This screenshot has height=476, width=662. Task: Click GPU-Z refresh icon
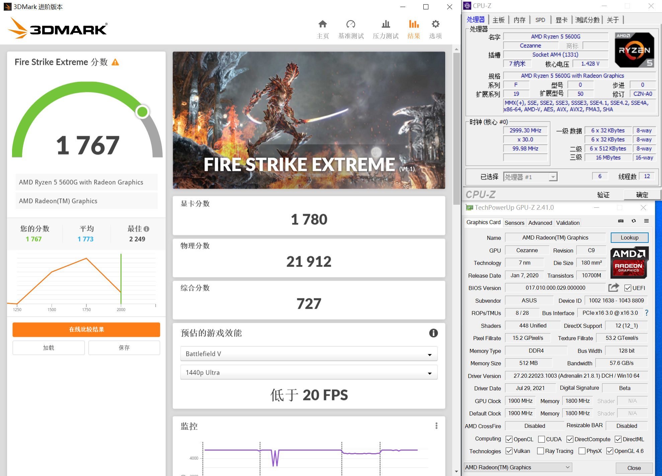click(x=634, y=221)
